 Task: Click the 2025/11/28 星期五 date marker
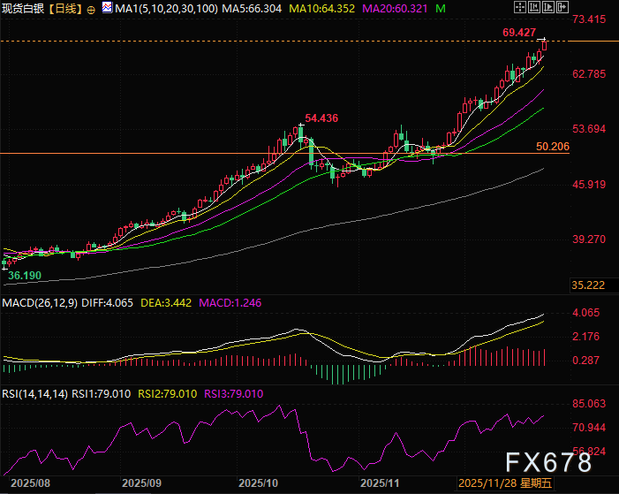pos(504,483)
